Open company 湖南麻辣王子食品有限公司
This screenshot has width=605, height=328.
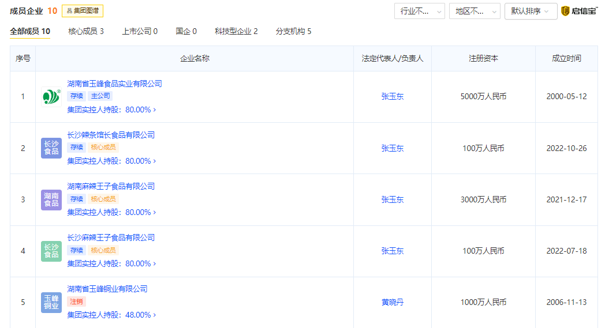(x=111, y=186)
